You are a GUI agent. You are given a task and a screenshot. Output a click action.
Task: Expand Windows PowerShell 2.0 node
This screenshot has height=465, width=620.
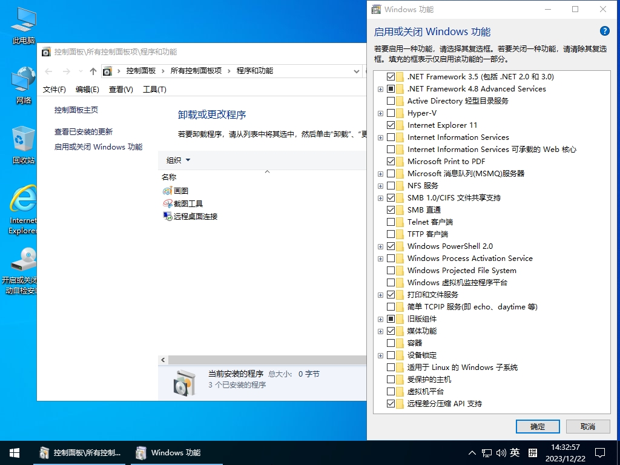(x=380, y=247)
